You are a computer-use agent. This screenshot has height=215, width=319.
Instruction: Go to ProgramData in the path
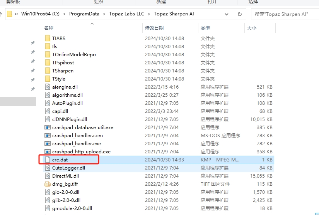[x=84, y=14]
